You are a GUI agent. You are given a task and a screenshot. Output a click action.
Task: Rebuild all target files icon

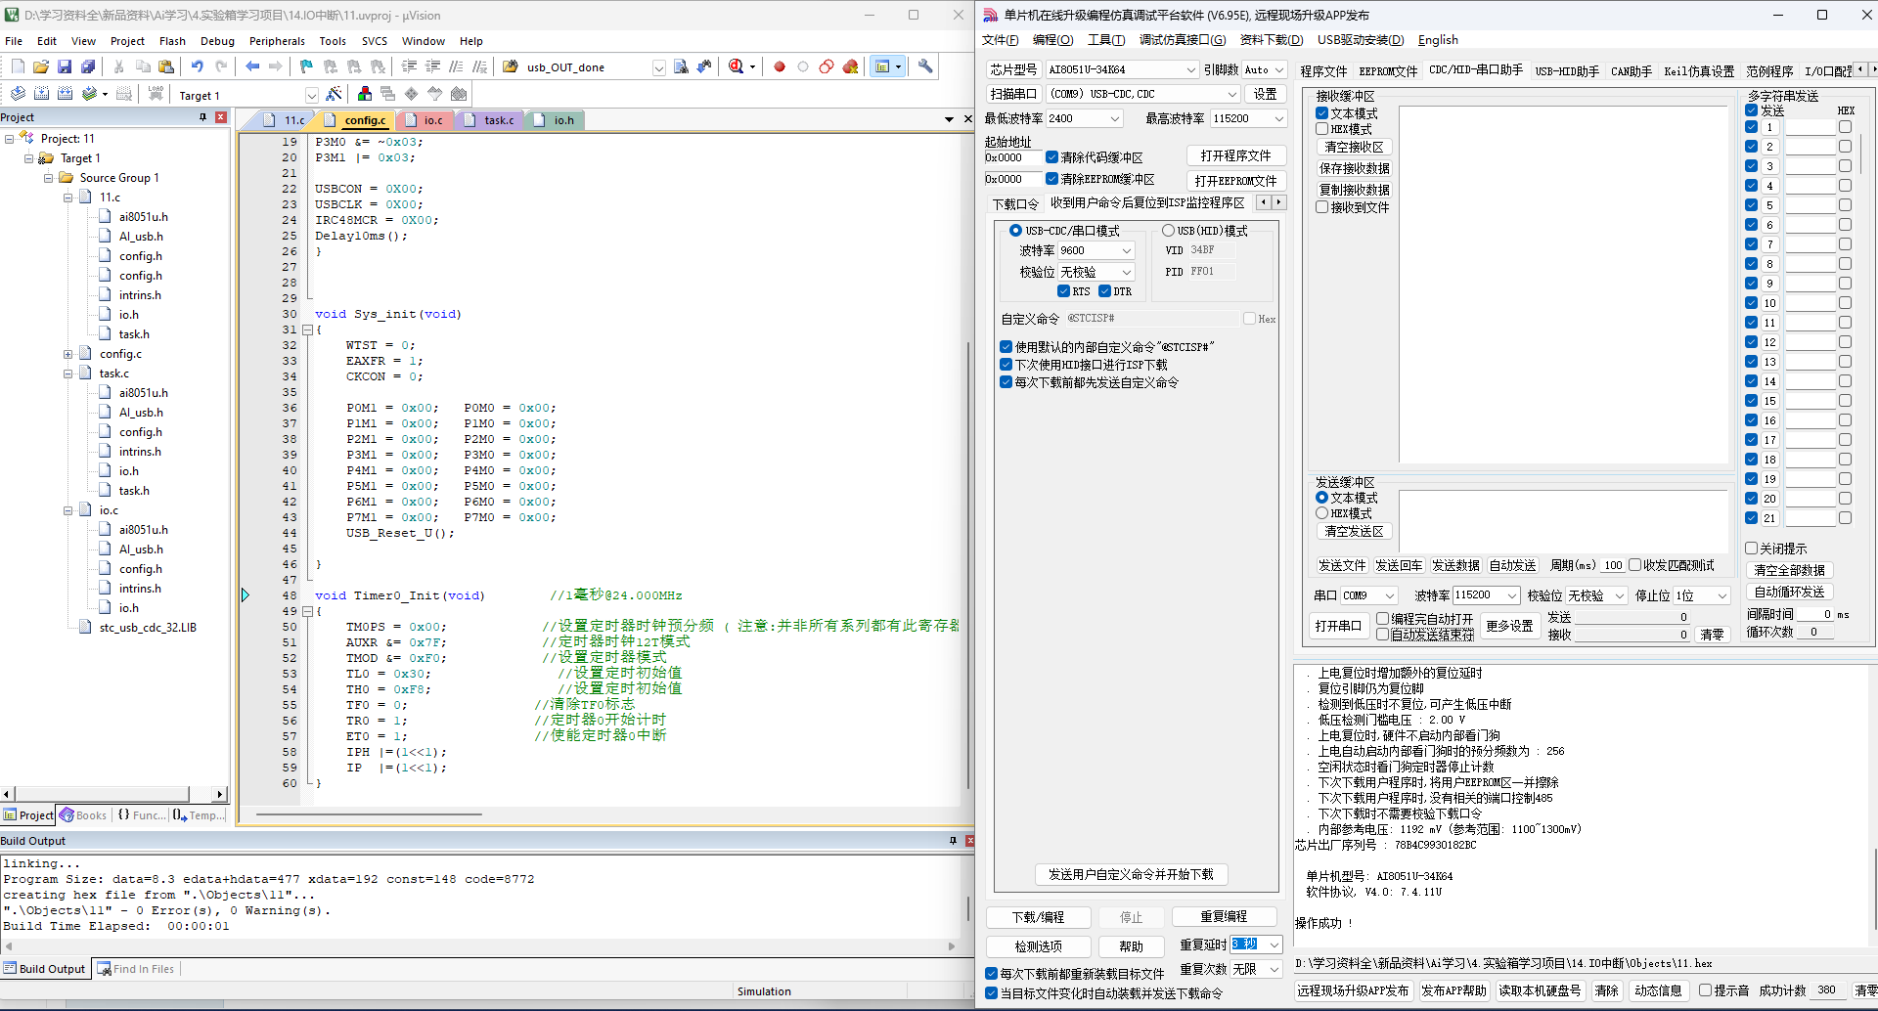coord(65,94)
